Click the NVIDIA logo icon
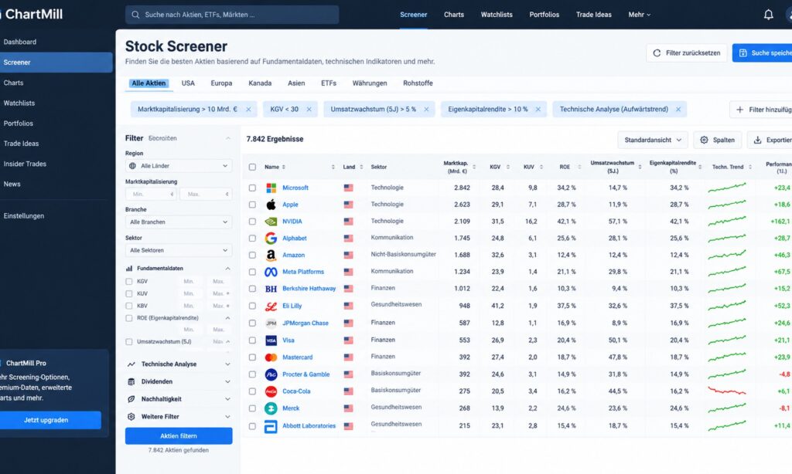Image resolution: width=792 pixels, height=474 pixels. [x=271, y=222]
